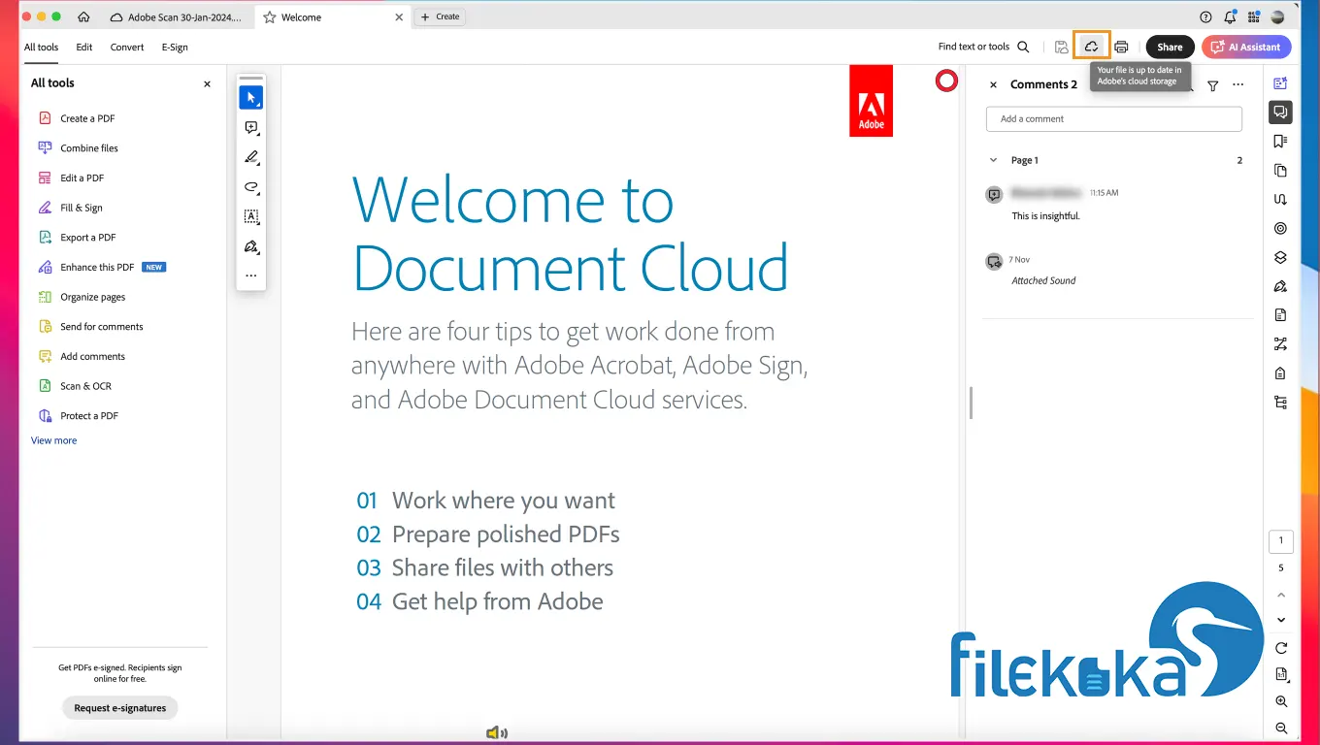
Task: Click the sound annotation speaker icon on page
Action: (497, 733)
